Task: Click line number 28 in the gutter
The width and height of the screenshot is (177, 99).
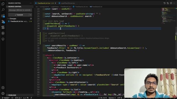Action: pyautogui.click(x=38, y=24)
